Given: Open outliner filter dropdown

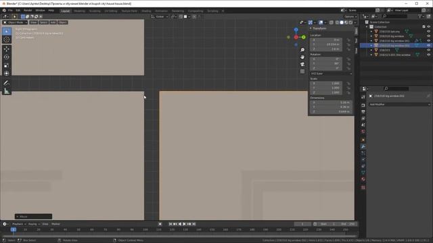Looking at the screenshot, I should 421,16.
